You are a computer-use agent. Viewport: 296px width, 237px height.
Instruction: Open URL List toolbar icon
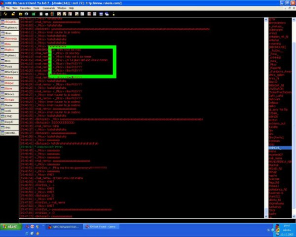[x=95, y=14]
